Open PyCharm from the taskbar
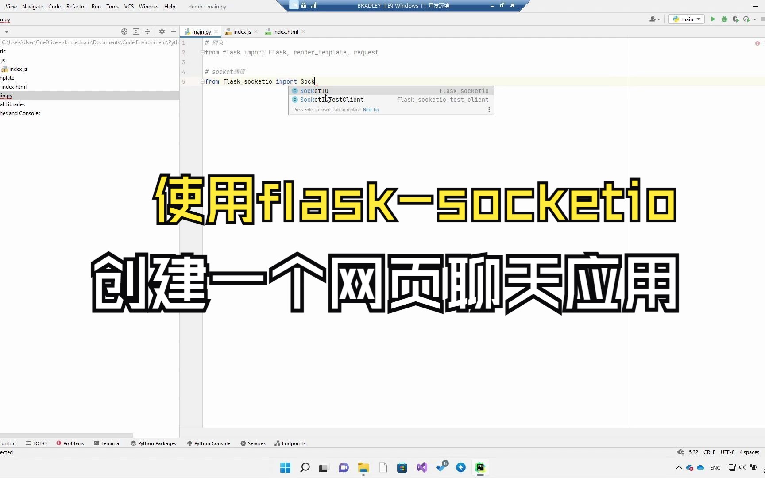The height and width of the screenshot is (478, 765). (480, 467)
